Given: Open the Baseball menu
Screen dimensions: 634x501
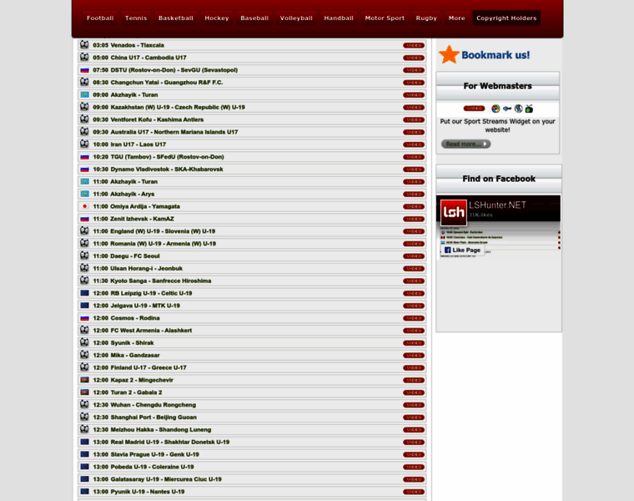Looking at the screenshot, I should pos(254,18).
